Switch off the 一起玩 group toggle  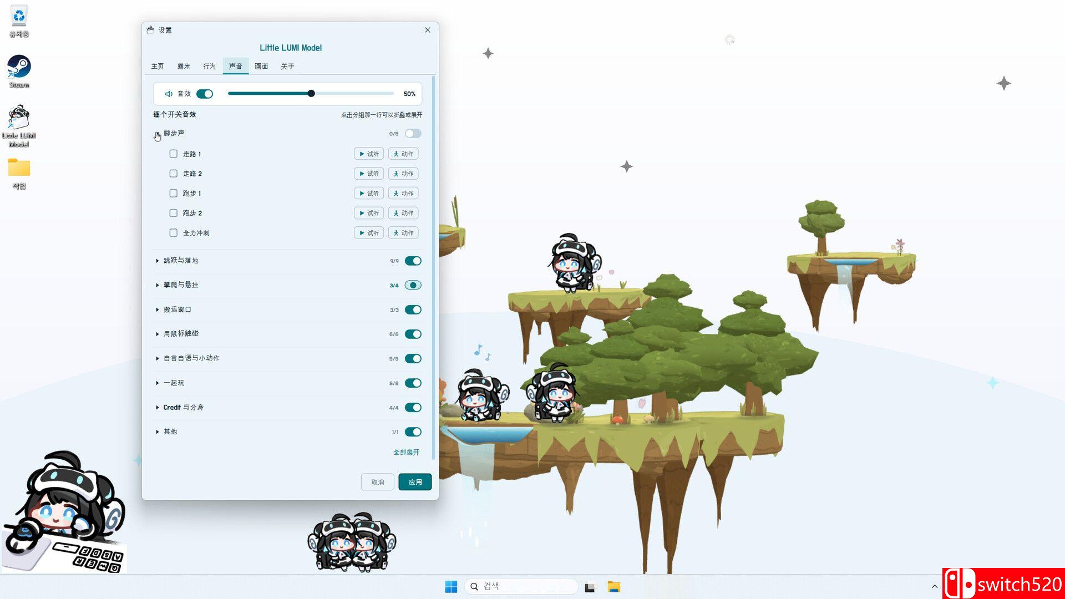[x=413, y=383]
